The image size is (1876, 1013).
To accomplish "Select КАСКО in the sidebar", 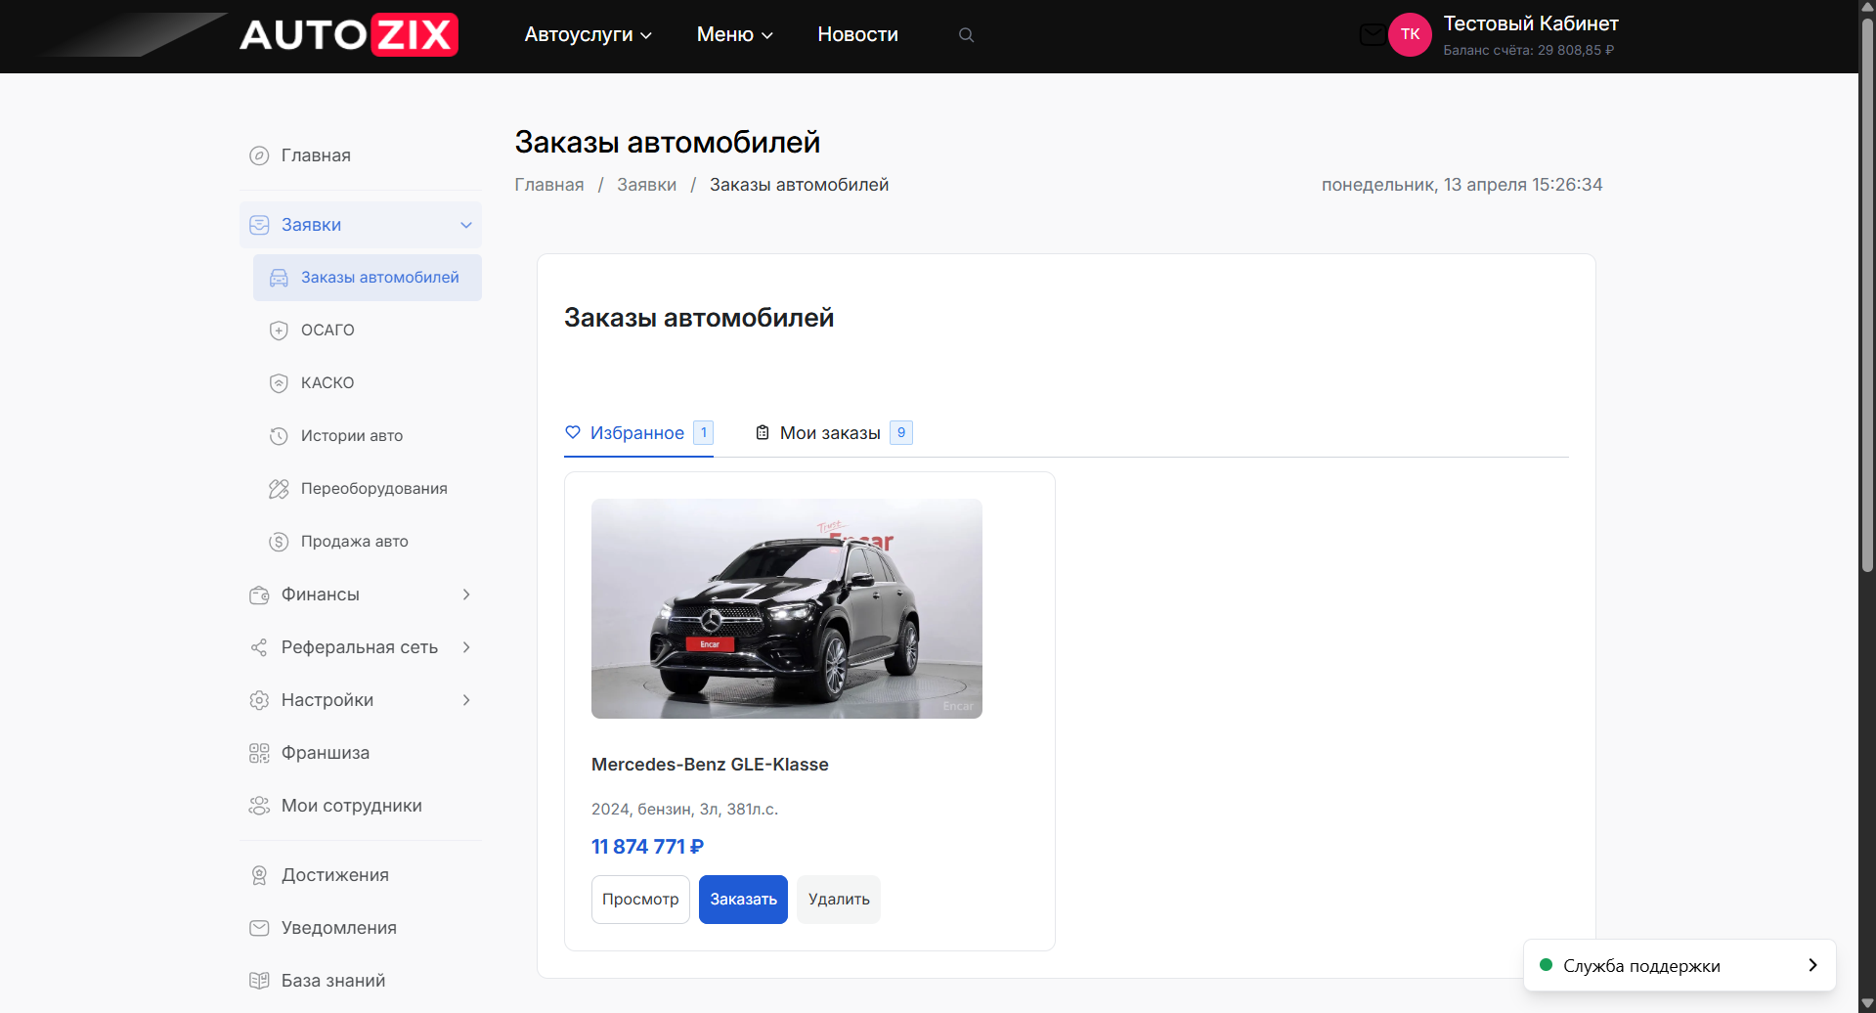I will click(368, 383).
